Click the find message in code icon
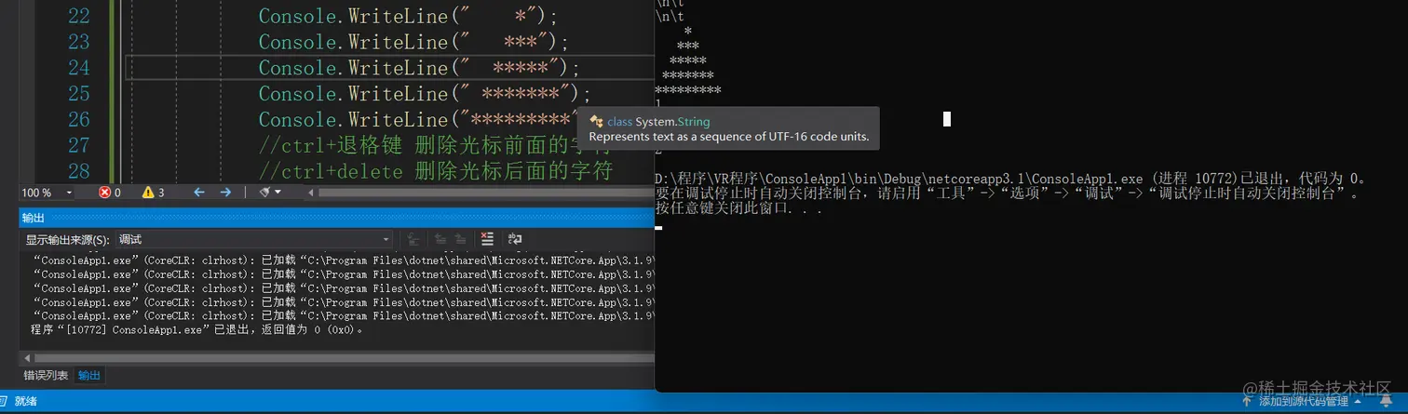 coord(413,239)
